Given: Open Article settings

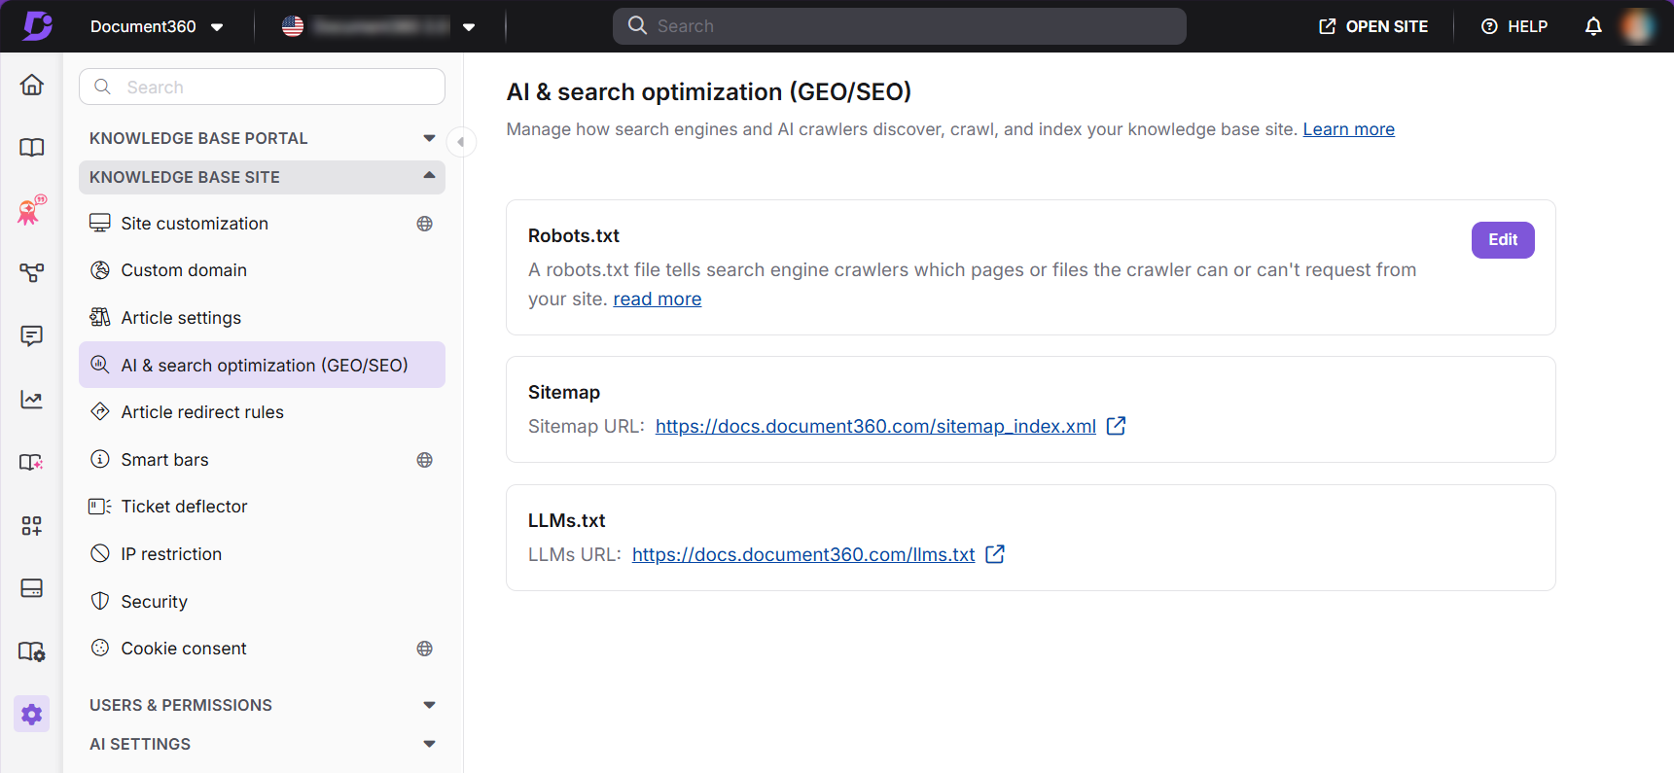Looking at the screenshot, I should [262, 318].
